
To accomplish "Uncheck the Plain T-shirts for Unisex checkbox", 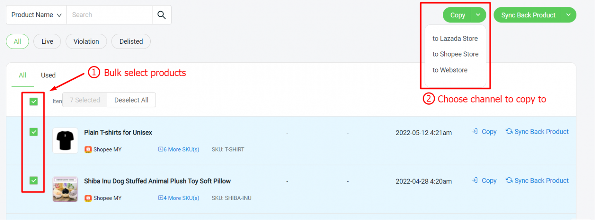I will [34, 132].
